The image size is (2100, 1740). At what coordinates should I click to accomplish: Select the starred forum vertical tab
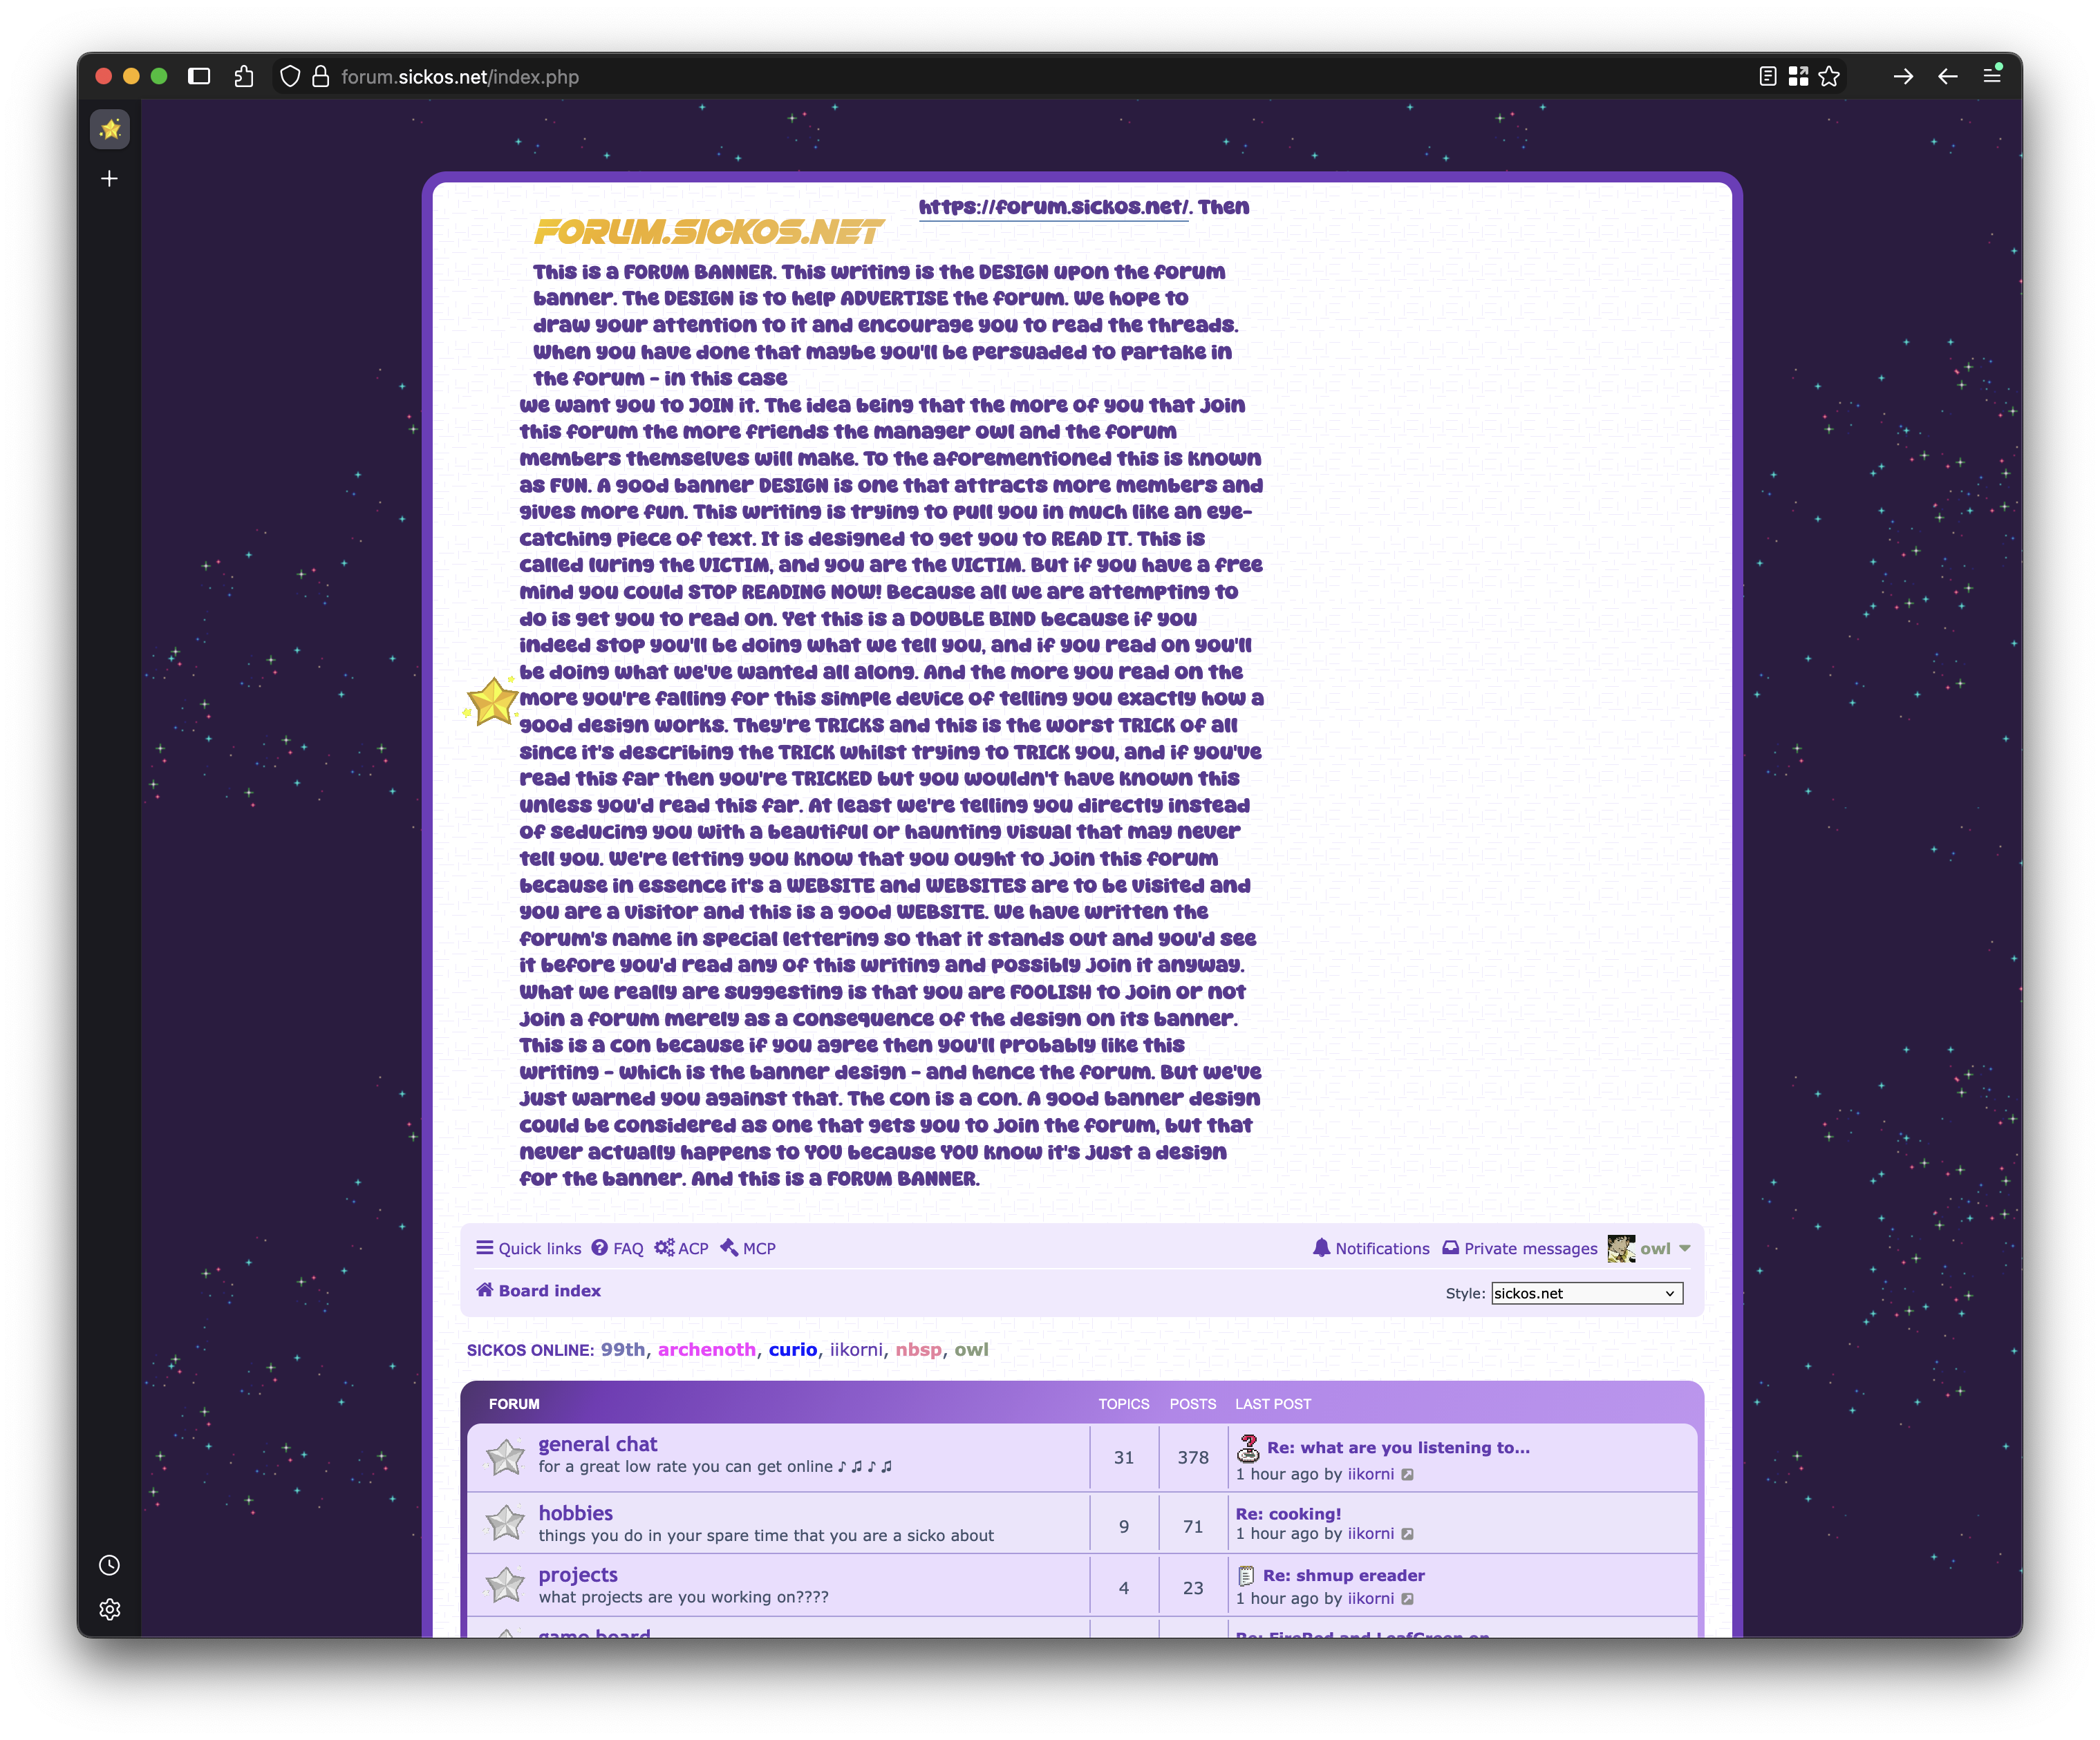point(110,130)
